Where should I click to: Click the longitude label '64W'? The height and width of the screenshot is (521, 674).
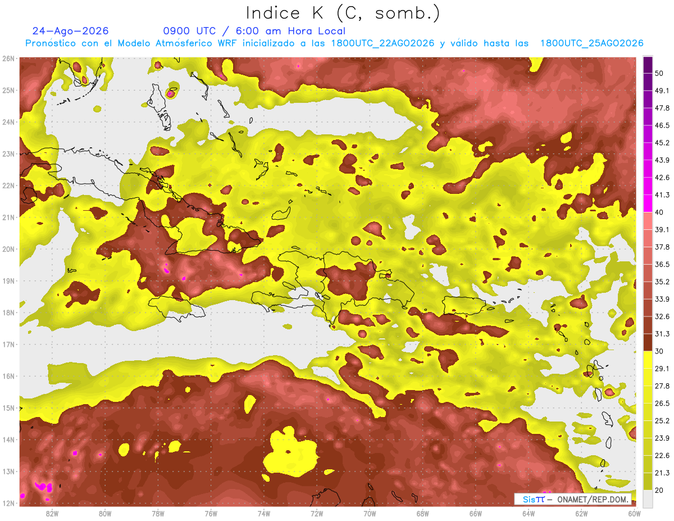tap(529, 513)
